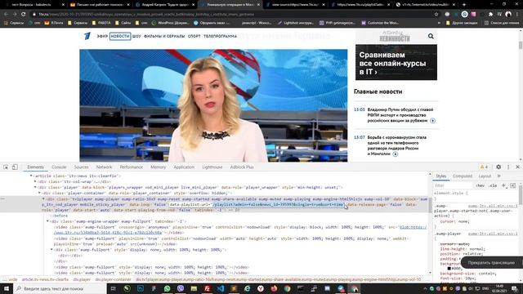Click the news anchor video player
523x294 pixels.
tap(213, 105)
